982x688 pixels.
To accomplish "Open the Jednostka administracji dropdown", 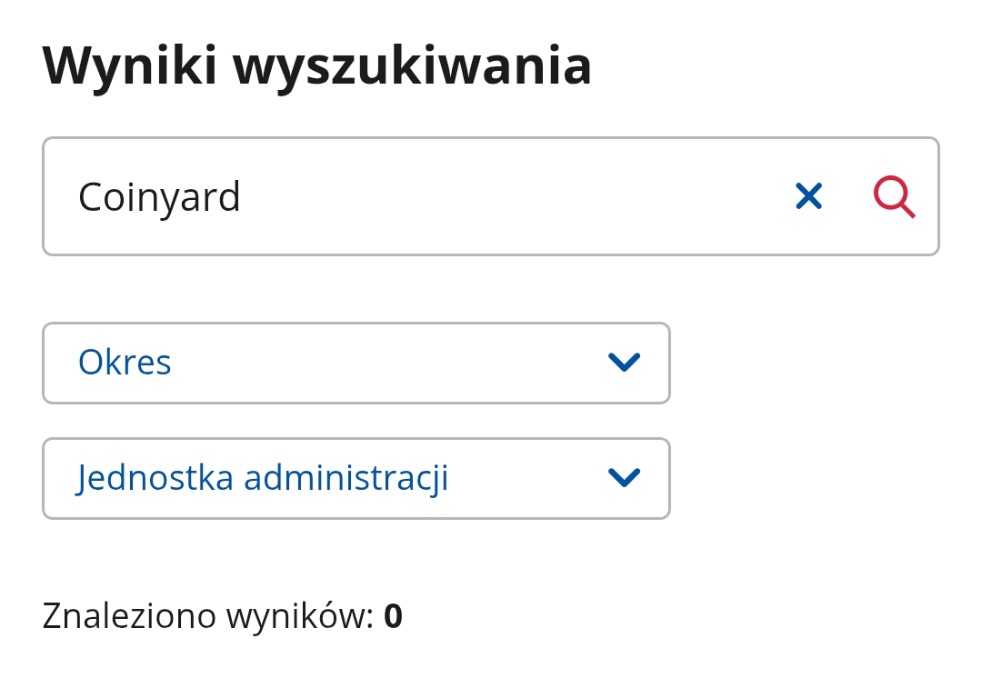I will (x=356, y=478).
